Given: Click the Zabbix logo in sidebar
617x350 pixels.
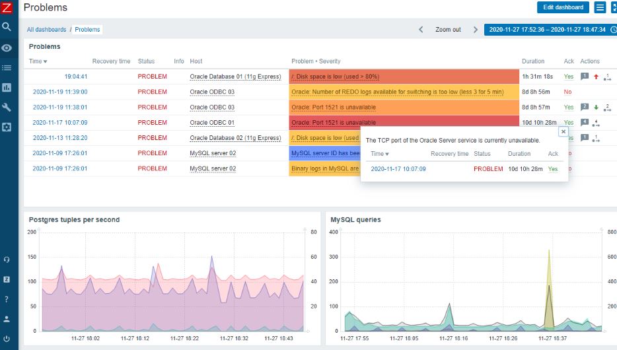Looking at the screenshot, I should click(7, 7).
